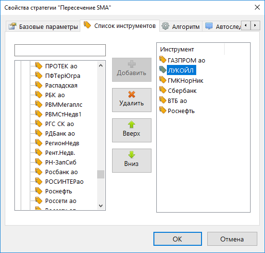Click the tag icon next to РегионНедв
The height and width of the screenshot is (253, 265).
[38, 143]
